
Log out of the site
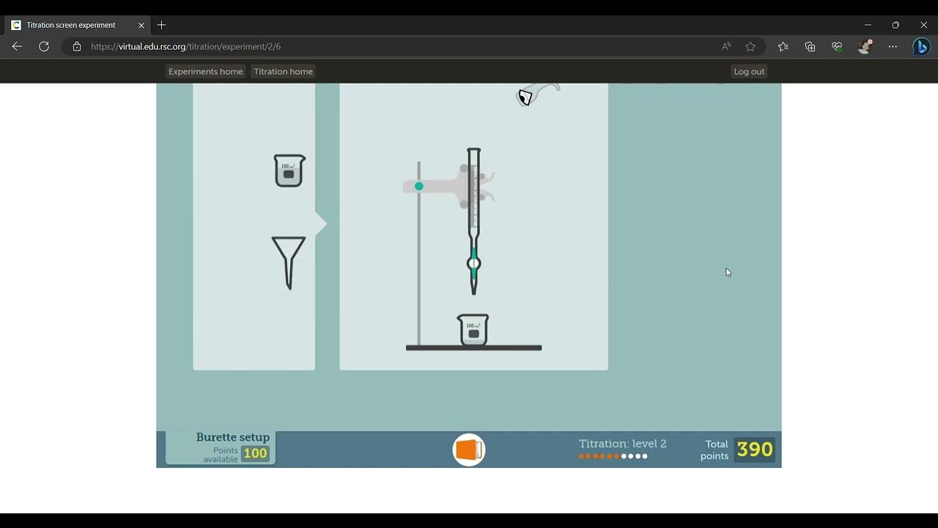pos(749,71)
